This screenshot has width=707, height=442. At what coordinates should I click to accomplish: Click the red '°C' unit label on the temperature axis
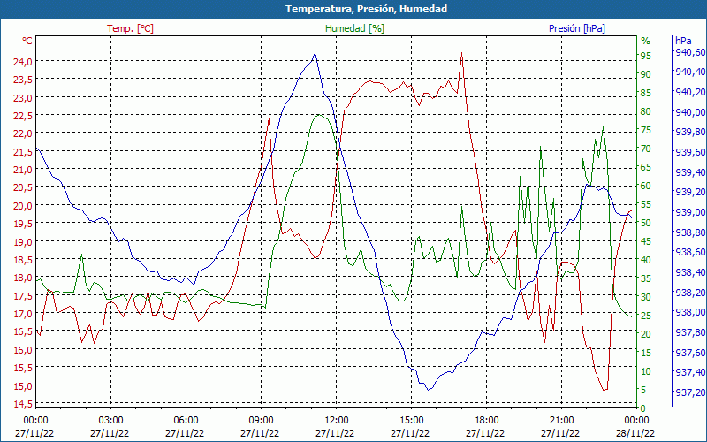pyautogui.click(x=27, y=41)
